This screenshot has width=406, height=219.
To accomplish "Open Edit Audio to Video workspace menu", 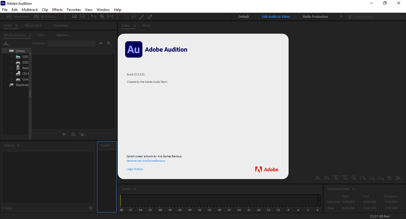I will click(295, 17).
